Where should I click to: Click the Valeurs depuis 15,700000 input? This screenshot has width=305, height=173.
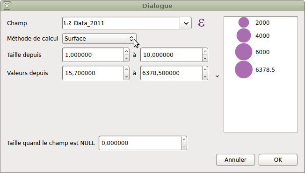(93, 73)
